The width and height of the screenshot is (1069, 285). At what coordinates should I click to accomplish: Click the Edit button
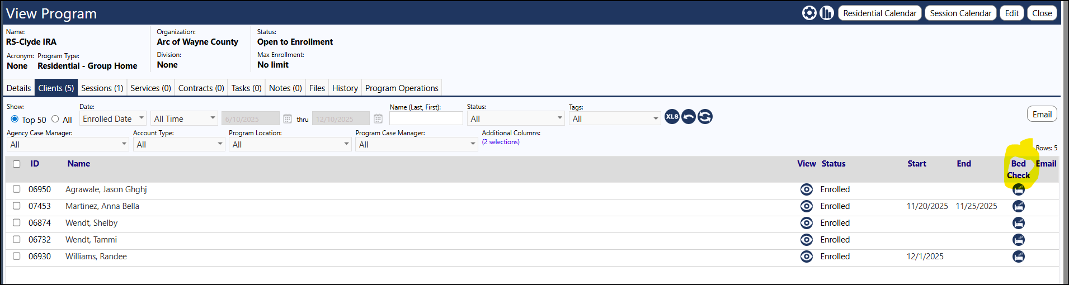tap(1012, 13)
